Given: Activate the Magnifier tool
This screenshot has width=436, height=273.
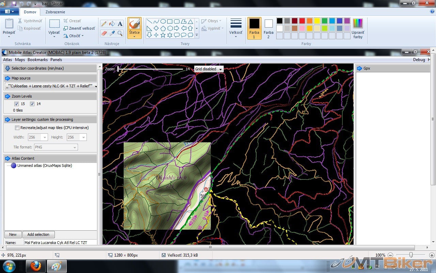Looking at the screenshot, I should tap(120, 33).
